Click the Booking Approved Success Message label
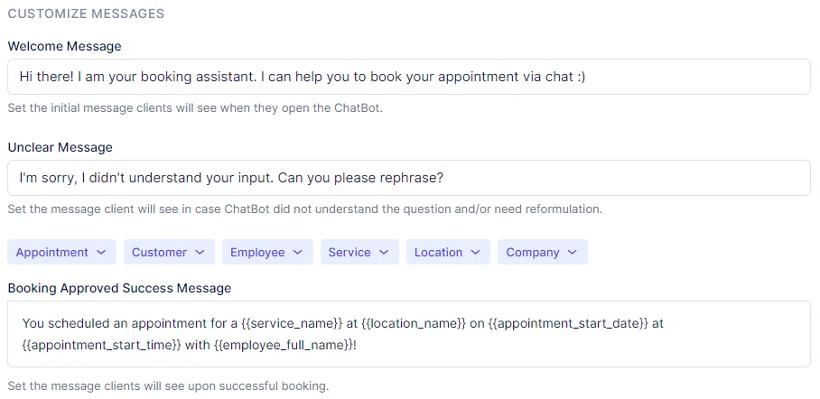Image resolution: width=820 pixels, height=399 pixels. (119, 289)
